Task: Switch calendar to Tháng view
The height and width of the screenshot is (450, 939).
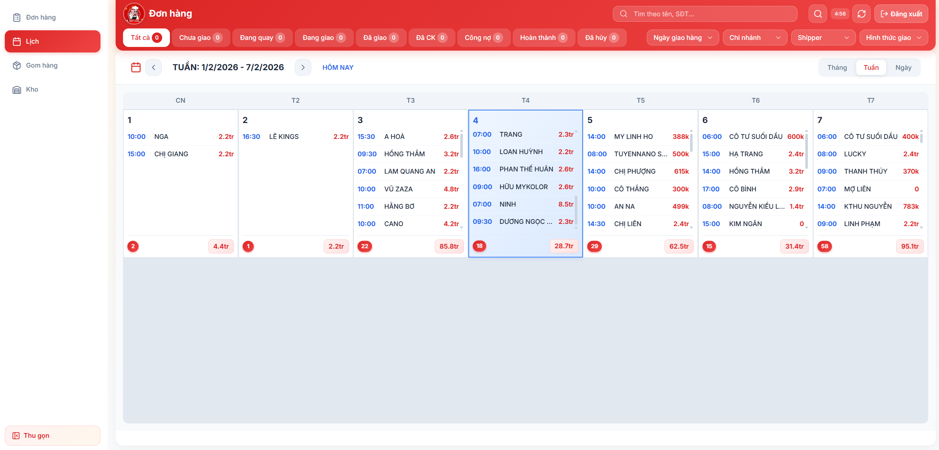Action: (837, 67)
